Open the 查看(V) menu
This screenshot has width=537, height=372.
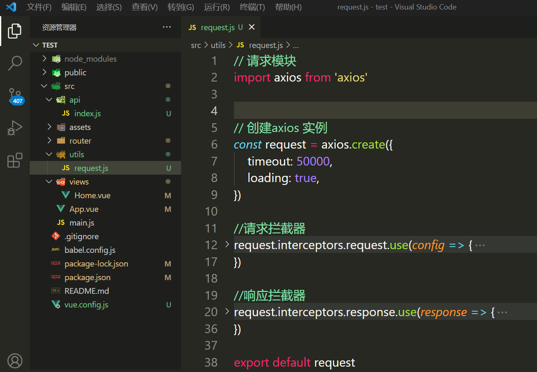pos(145,7)
